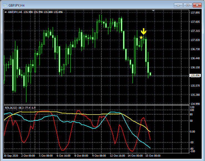The image size is (205, 161).
Task: Click the 30 Sep 2020 date label
Action: 11,156
